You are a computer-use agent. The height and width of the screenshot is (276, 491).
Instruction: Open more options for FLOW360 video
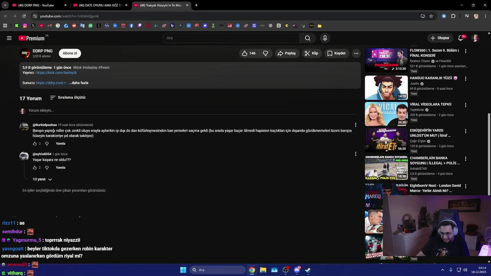coord(466,51)
